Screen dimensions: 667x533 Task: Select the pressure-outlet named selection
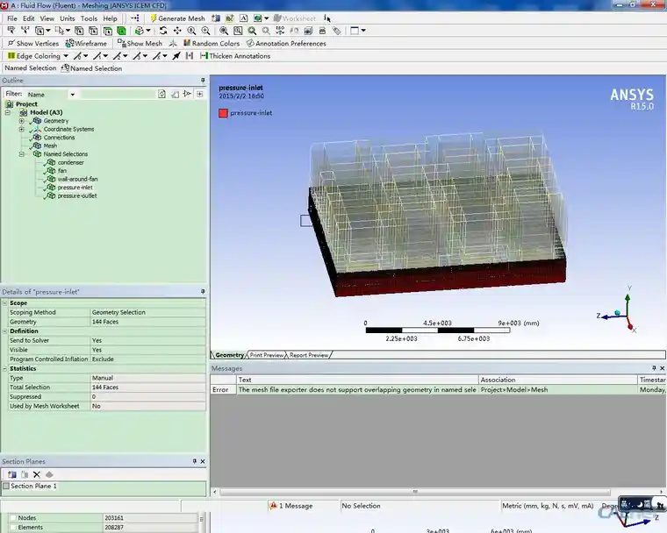[x=77, y=195]
